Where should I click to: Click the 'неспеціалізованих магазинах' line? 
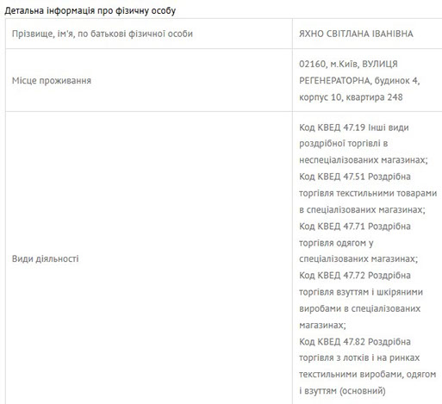pyautogui.click(x=364, y=159)
